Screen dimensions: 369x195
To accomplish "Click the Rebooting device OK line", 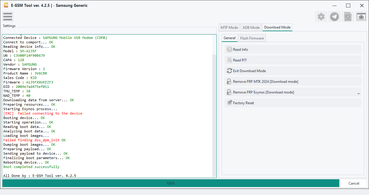I will coord(26,162).
